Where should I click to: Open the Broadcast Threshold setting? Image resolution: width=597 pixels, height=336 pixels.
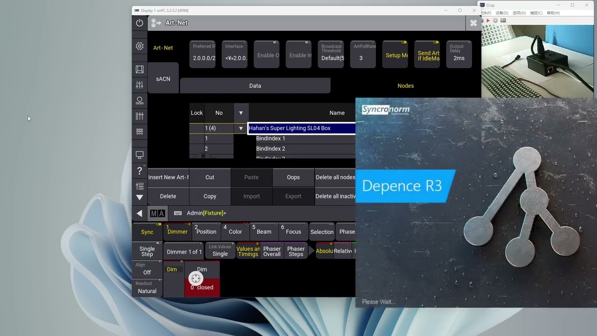point(331,55)
